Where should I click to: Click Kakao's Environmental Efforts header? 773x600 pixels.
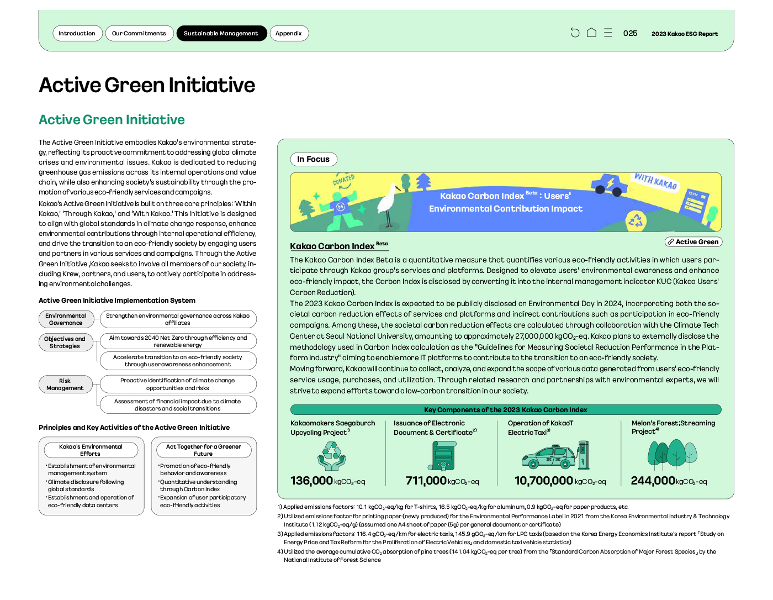[x=91, y=450]
